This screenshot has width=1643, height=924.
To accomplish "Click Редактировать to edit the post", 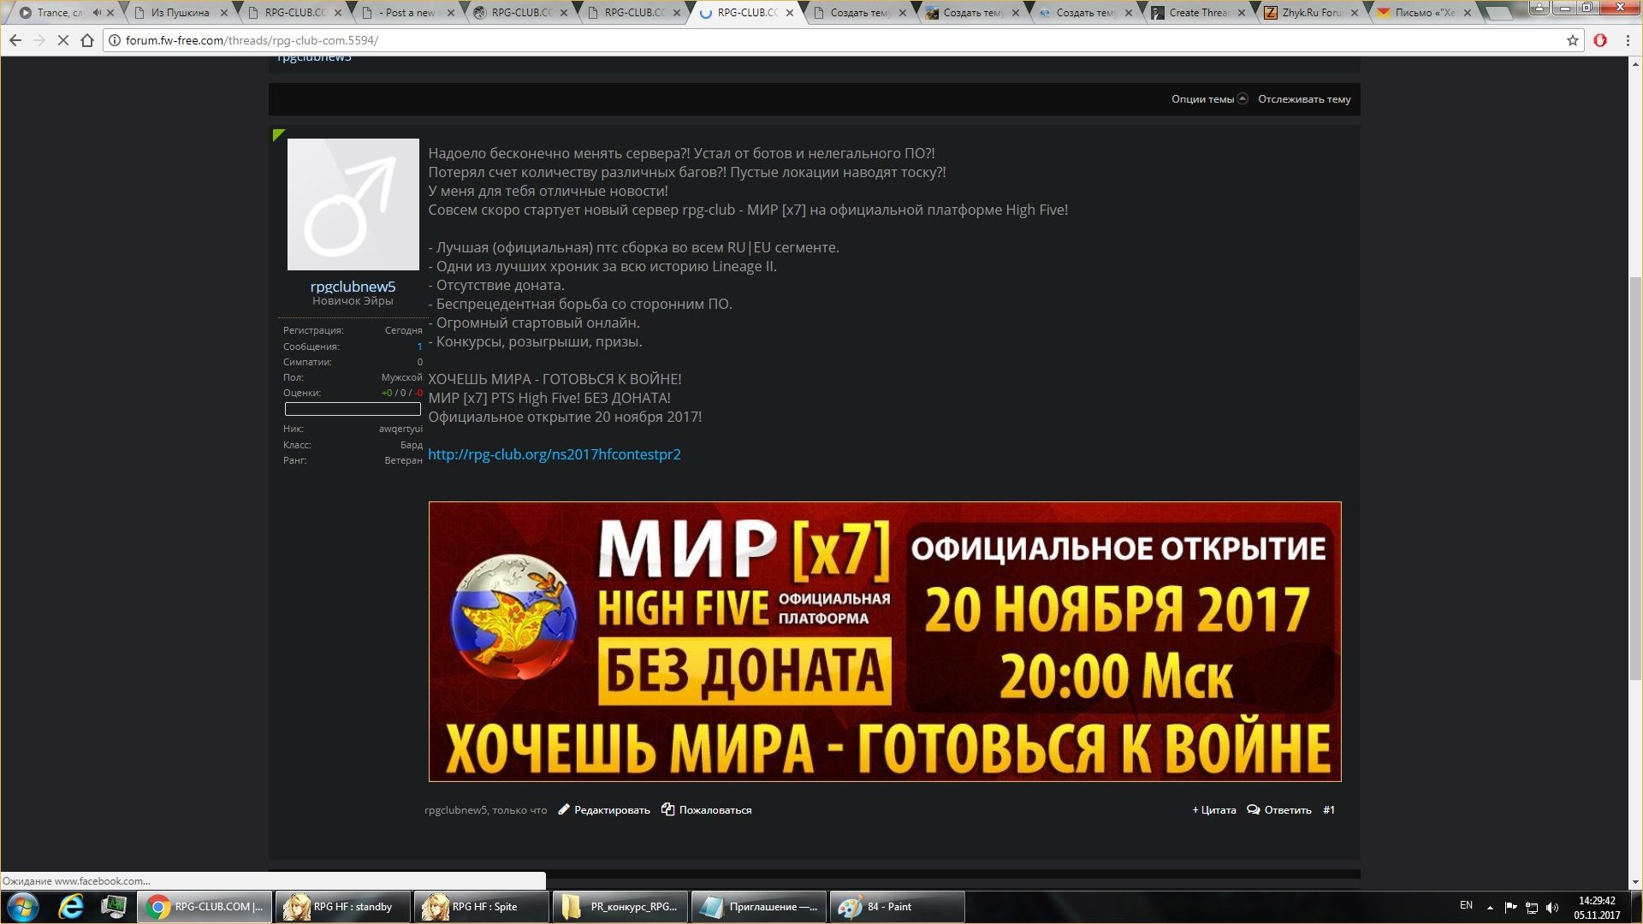I will (x=604, y=810).
